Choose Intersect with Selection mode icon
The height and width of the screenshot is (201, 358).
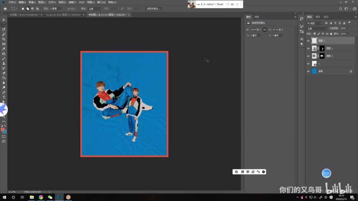pyautogui.click(x=37, y=9)
